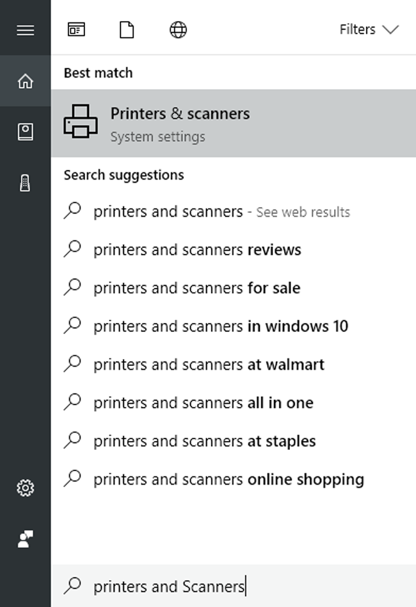The height and width of the screenshot is (607, 416).
Task: Filter results by Web globe icon
Action: click(x=178, y=30)
